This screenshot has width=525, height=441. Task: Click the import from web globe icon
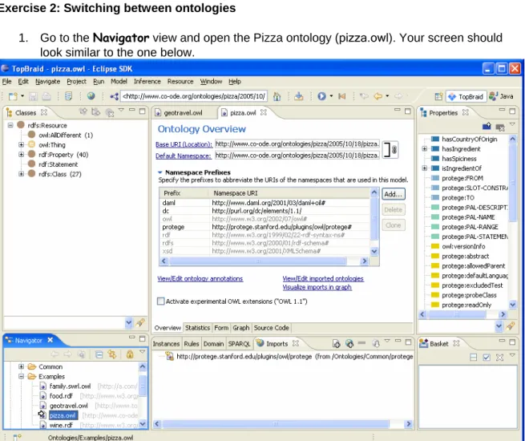pos(349,343)
